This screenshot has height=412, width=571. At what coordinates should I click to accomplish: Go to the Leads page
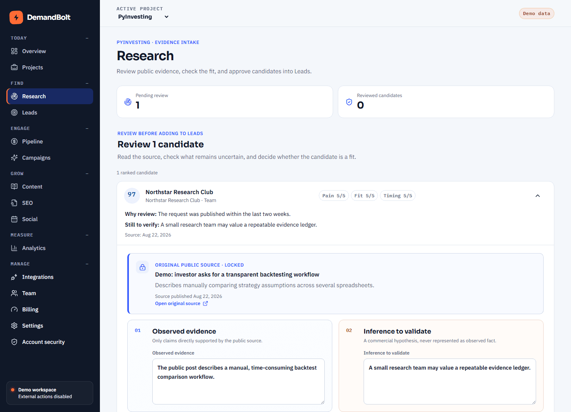click(50, 113)
